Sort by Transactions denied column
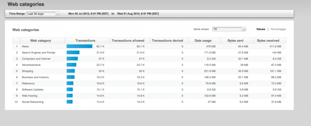Viewport: 311px width, 126px height. tap(167, 41)
